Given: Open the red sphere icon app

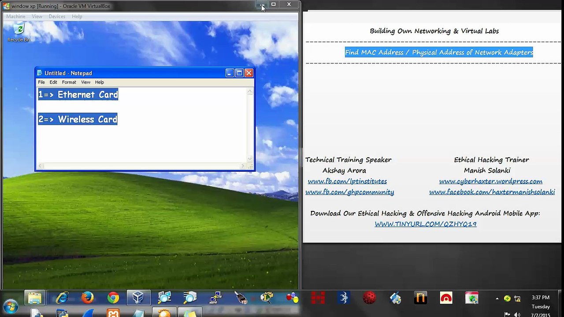Looking at the screenshot, I should pyautogui.click(x=369, y=298).
